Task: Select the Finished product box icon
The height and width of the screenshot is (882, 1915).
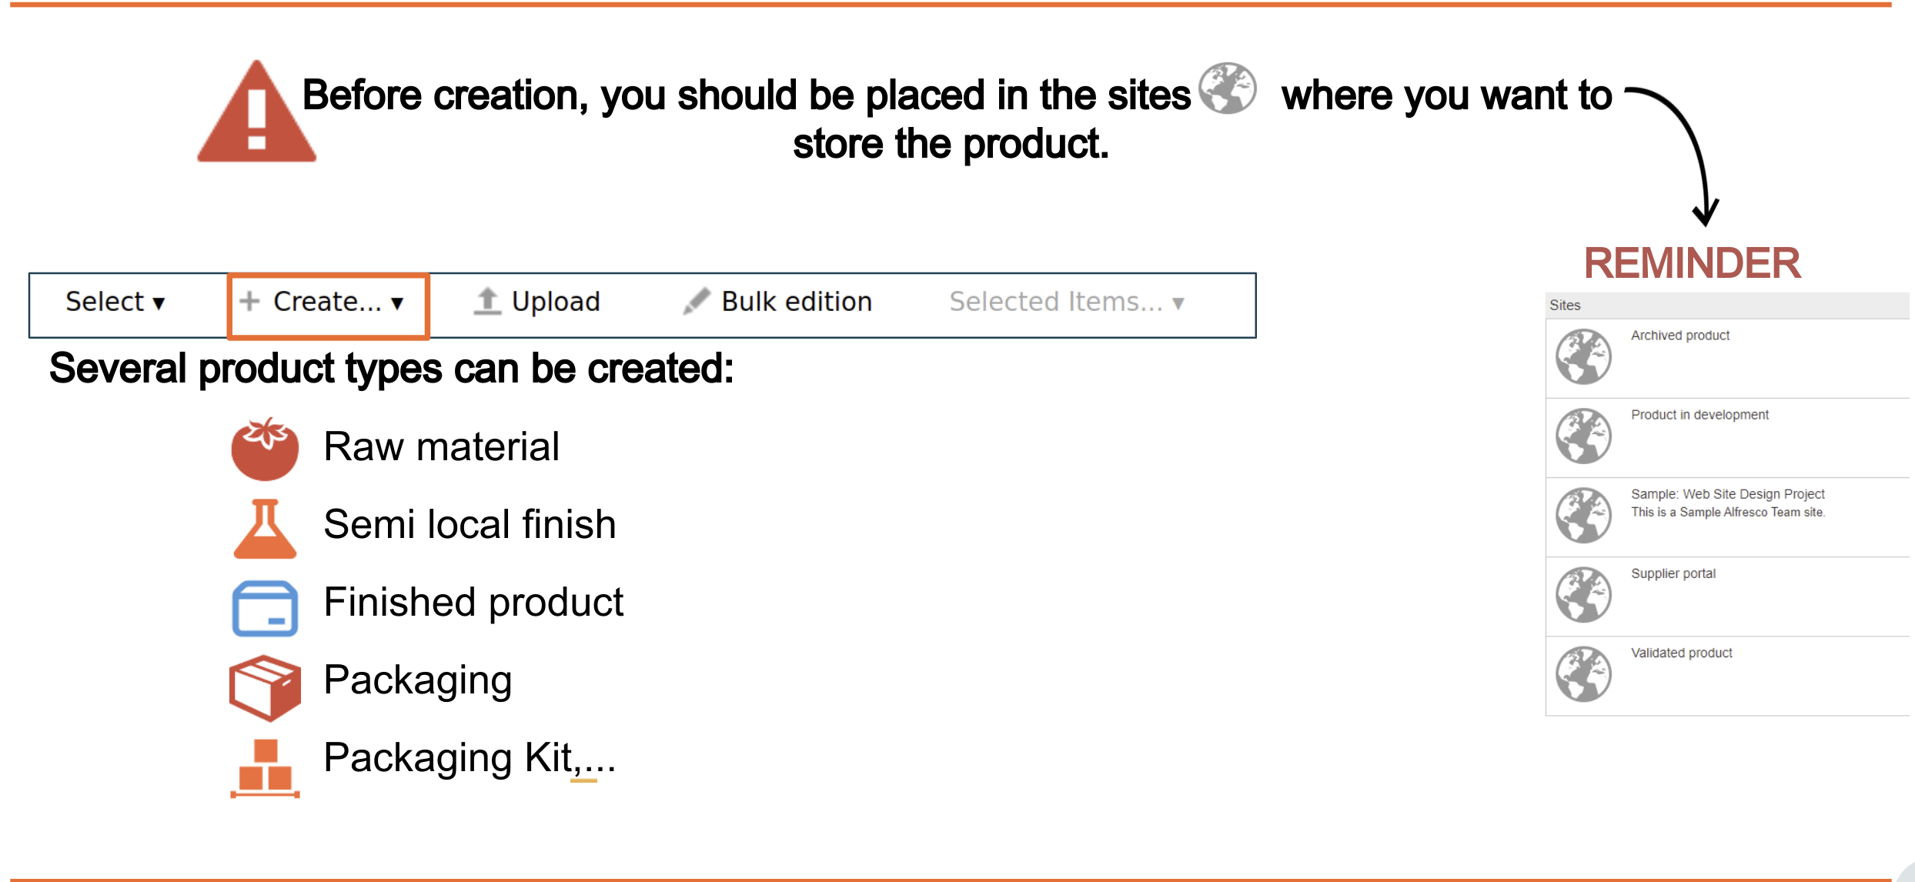Action: [265, 608]
